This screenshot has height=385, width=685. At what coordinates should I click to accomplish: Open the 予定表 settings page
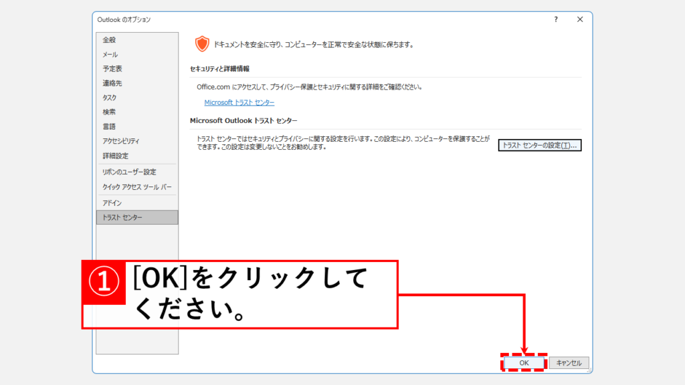(136, 69)
